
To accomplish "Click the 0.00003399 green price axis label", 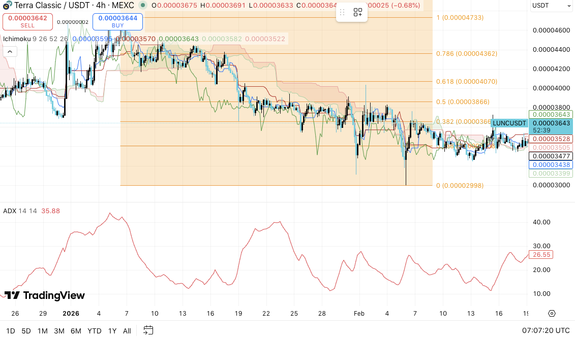I will coord(551,174).
